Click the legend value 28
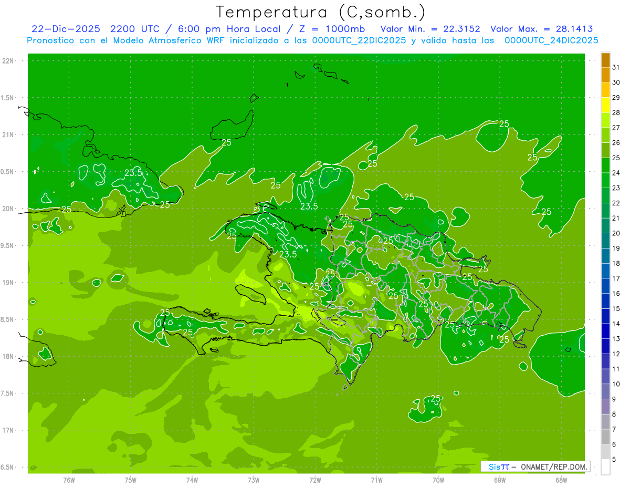 pyautogui.click(x=616, y=112)
